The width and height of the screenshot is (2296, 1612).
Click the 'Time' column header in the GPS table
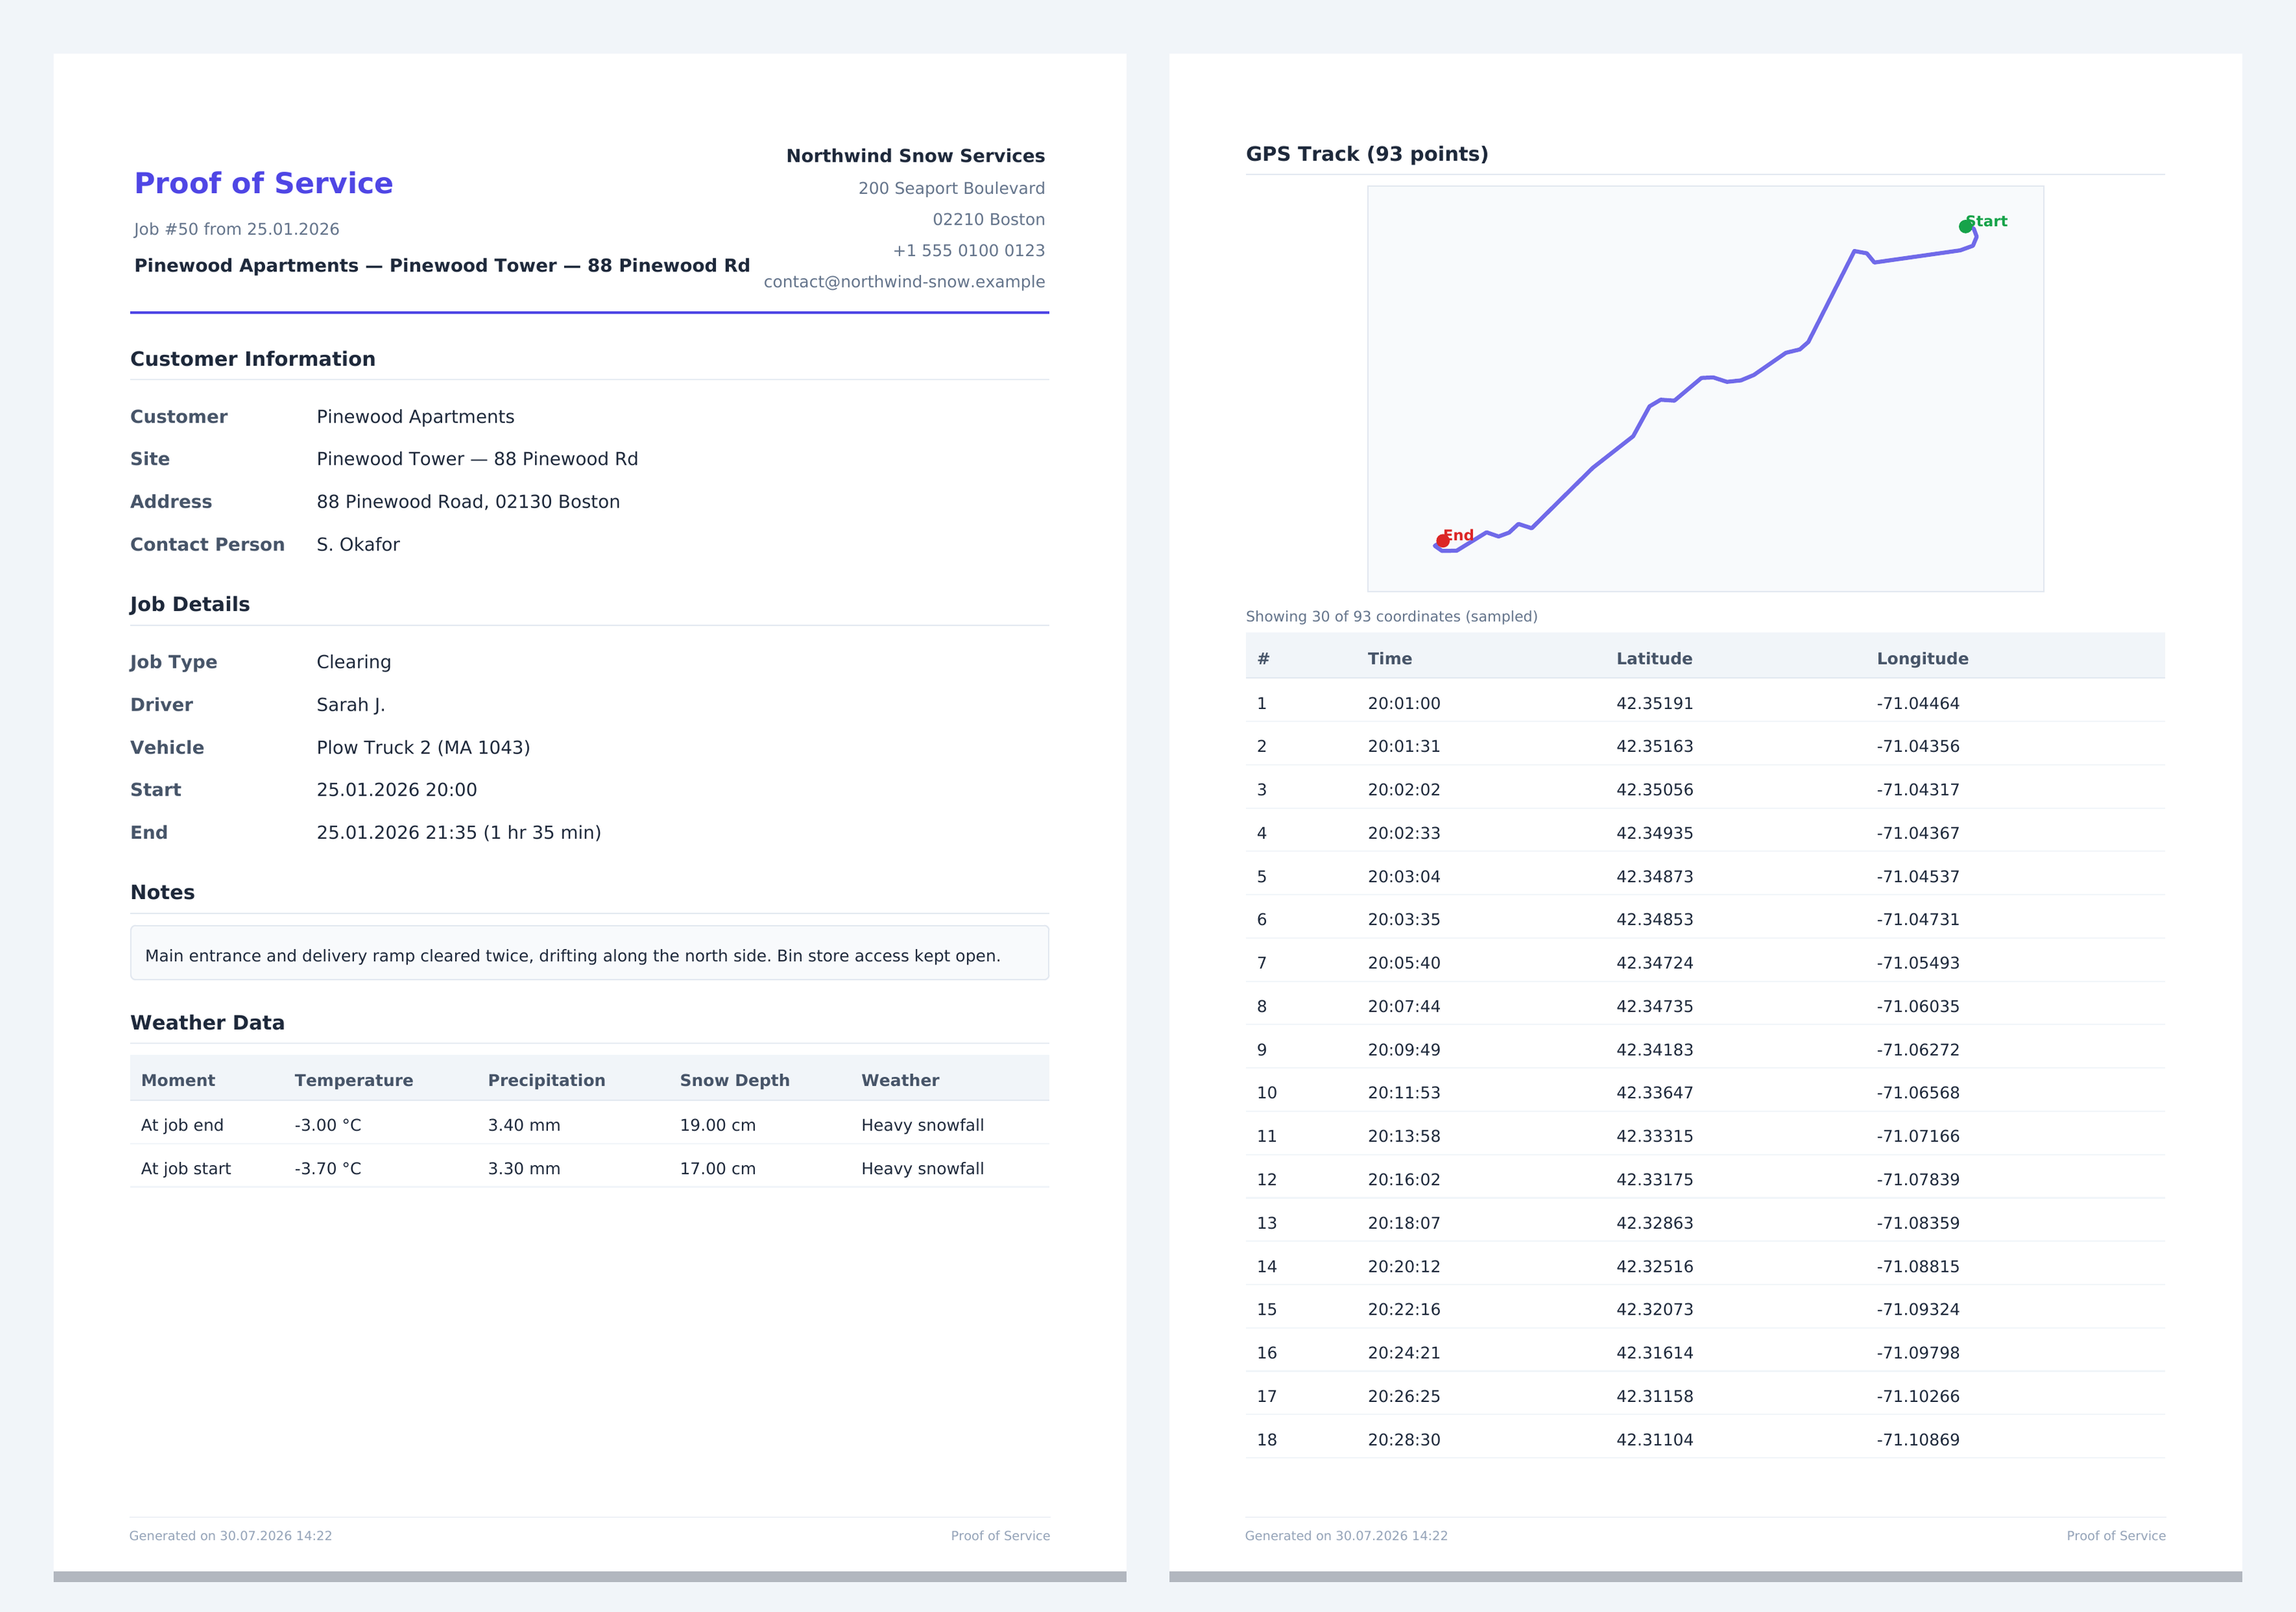click(x=1390, y=659)
